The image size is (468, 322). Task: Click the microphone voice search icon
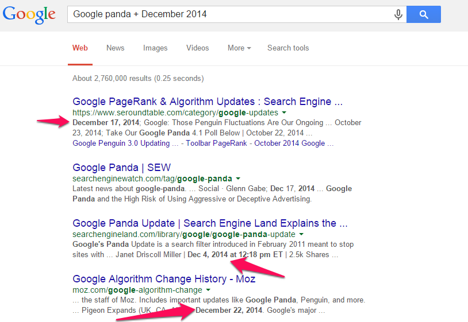pyautogui.click(x=398, y=14)
